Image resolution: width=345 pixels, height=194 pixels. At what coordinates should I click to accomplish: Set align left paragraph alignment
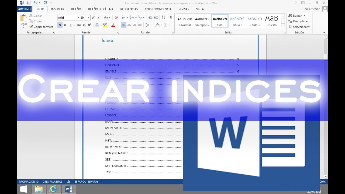tap(124, 25)
